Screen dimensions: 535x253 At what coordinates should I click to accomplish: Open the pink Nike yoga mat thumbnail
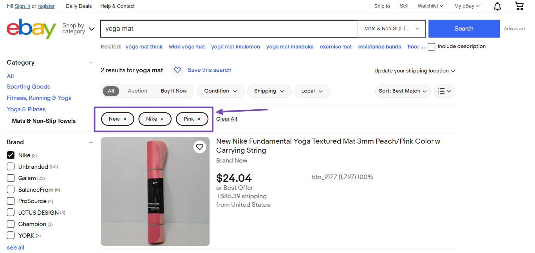155,192
